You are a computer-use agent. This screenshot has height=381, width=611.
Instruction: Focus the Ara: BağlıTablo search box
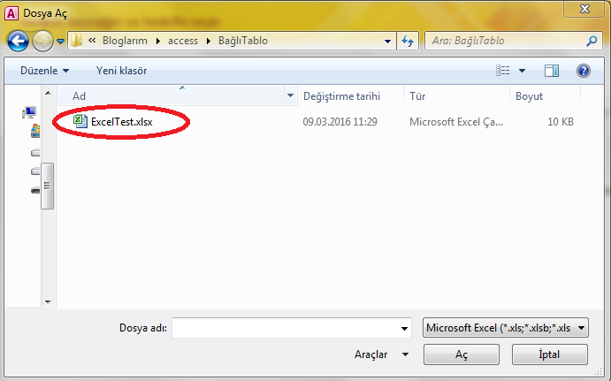tap(507, 41)
